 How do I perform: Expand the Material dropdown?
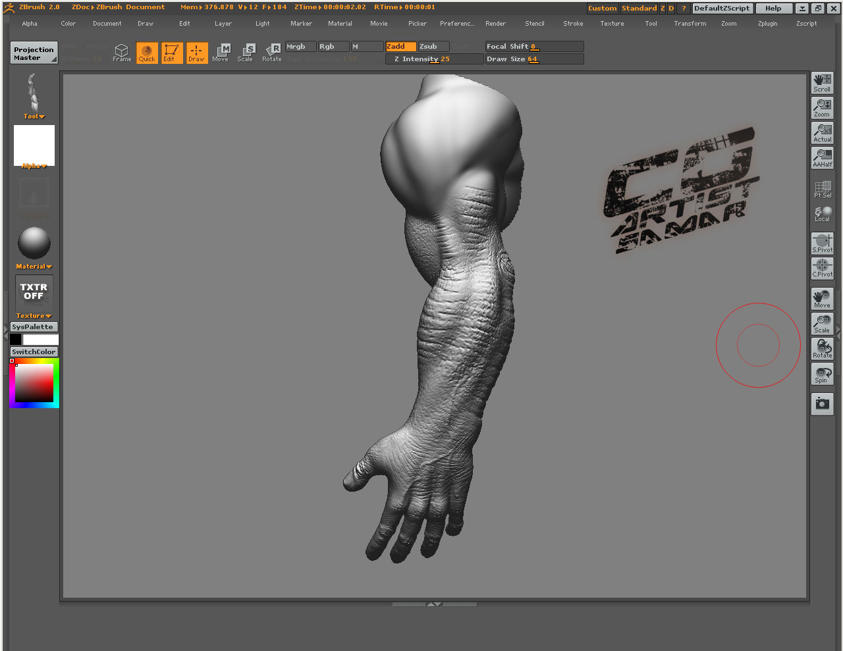[33, 266]
